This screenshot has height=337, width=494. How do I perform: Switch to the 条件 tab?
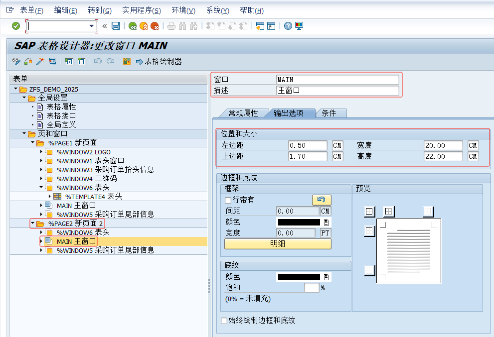329,113
